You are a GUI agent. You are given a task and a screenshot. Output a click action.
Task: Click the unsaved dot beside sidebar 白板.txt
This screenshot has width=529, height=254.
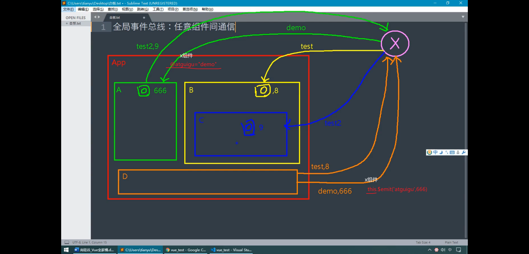click(67, 23)
